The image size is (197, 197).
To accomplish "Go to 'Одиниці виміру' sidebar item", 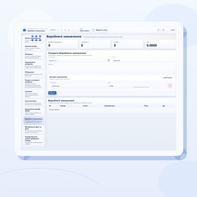I will coord(34,48).
